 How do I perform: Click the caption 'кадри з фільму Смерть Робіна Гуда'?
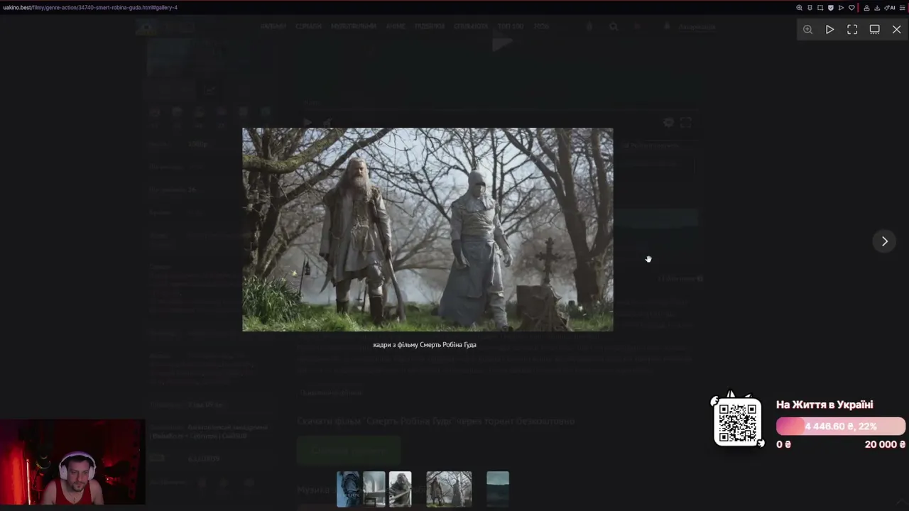point(425,345)
